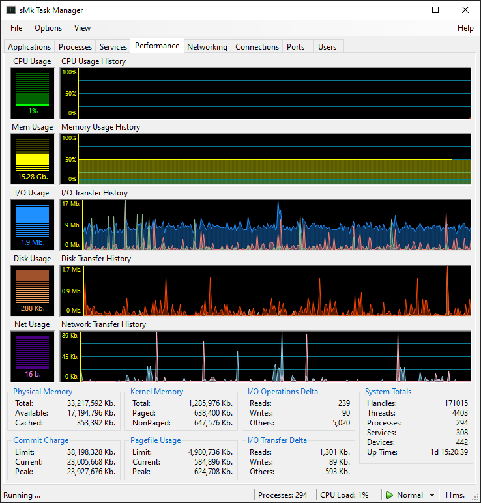The width and height of the screenshot is (481, 503).
Task: Open the Help menu
Action: pyautogui.click(x=465, y=28)
